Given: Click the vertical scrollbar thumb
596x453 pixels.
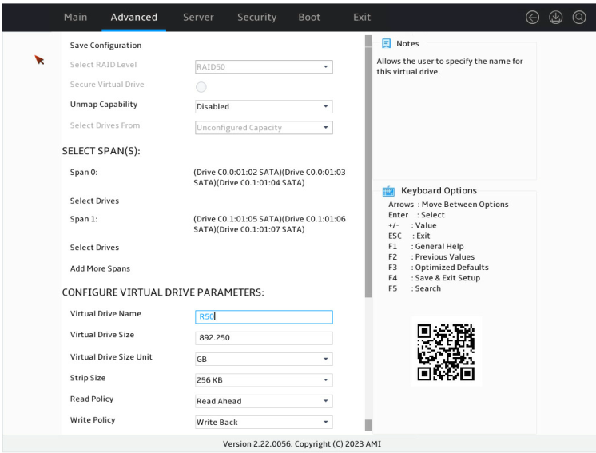Looking at the screenshot, I should click(368, 171).
